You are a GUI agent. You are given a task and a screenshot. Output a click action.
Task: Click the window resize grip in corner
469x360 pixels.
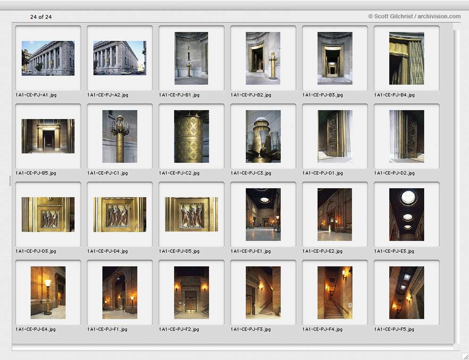point(465,356)
